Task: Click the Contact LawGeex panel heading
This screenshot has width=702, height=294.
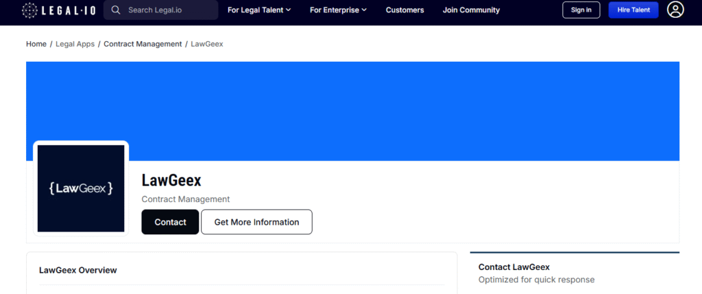Action: coord(514,267)
